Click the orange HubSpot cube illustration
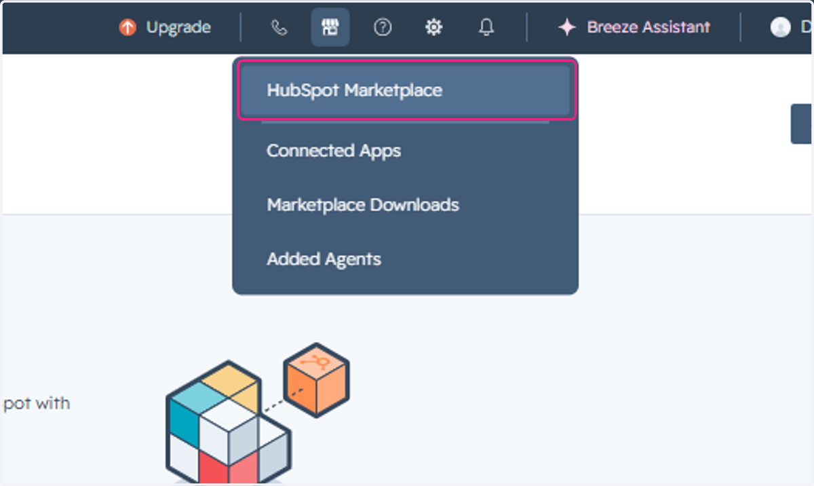The width and height of the screenshot is (814, 486). (x=317, y=379)
